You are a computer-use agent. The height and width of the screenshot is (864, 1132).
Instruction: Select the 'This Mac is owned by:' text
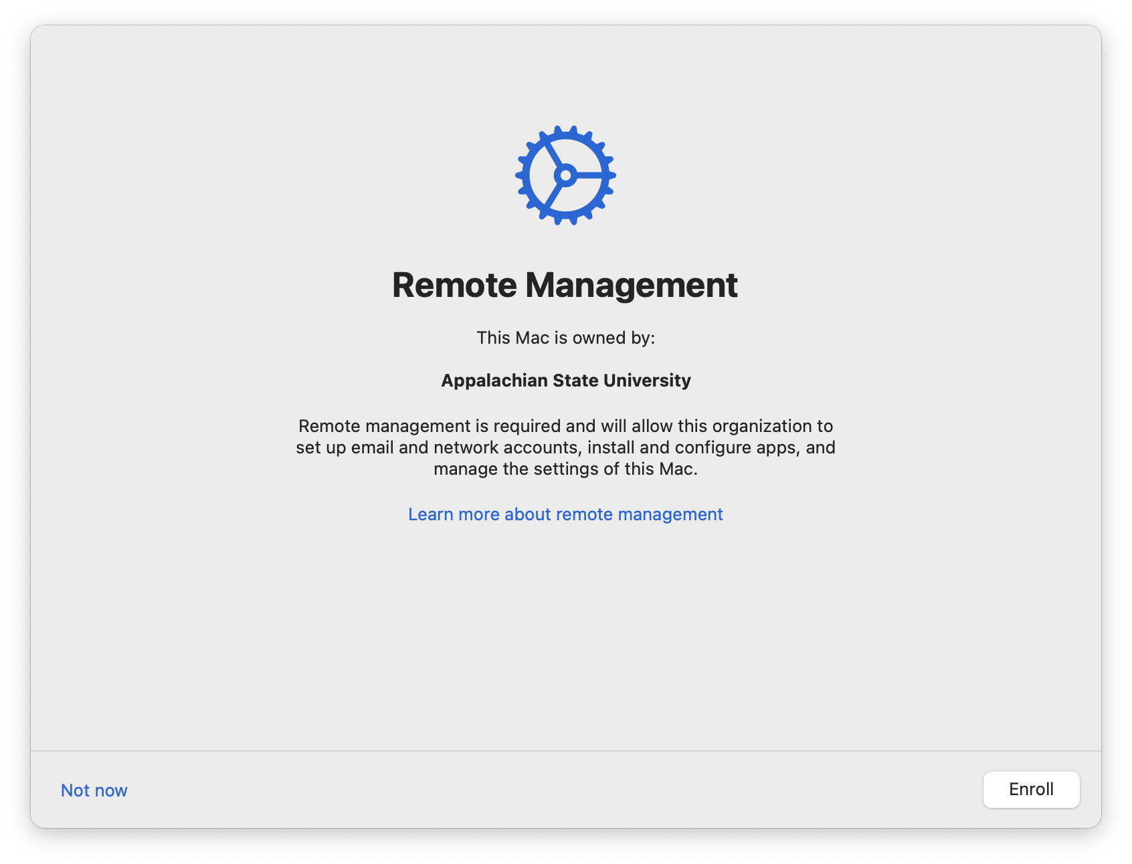pyautogui.click(x=565, y=338)
